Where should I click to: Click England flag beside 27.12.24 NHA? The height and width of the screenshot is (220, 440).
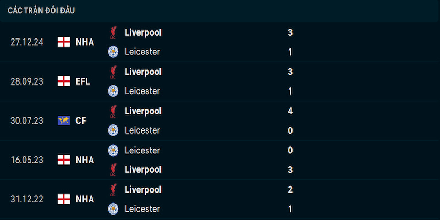coord(64,42)
